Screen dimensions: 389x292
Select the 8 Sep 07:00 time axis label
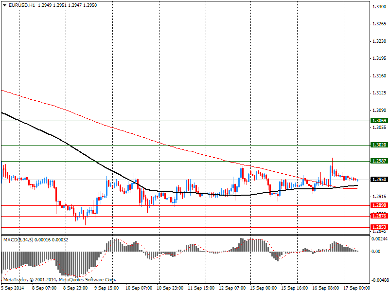tap(44, 288)
